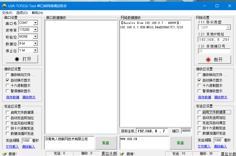Click network send box with WWW.USR.CN
The image size is (236, 156).
[x=144, y=143]
